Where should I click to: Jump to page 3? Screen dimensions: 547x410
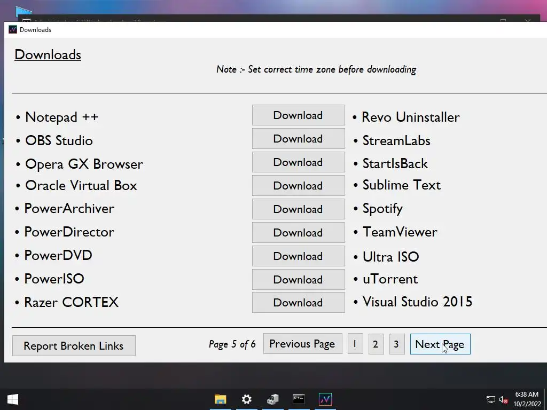point(397,344)
